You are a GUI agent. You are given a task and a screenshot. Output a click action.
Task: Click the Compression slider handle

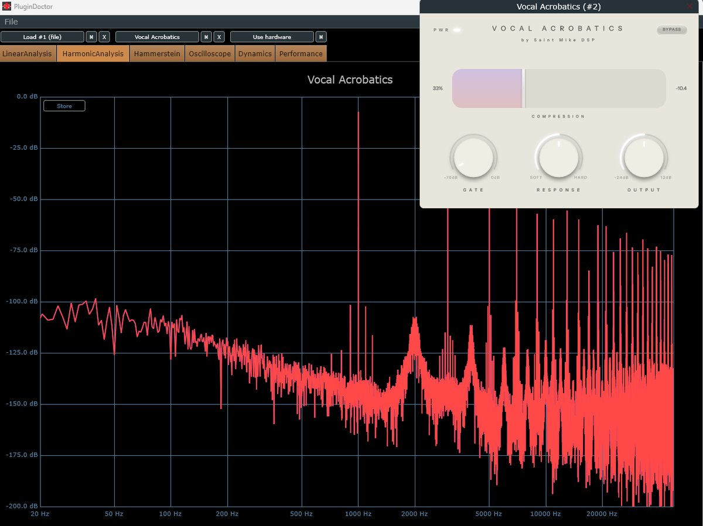pyautogui.click(x=524, y=88)
